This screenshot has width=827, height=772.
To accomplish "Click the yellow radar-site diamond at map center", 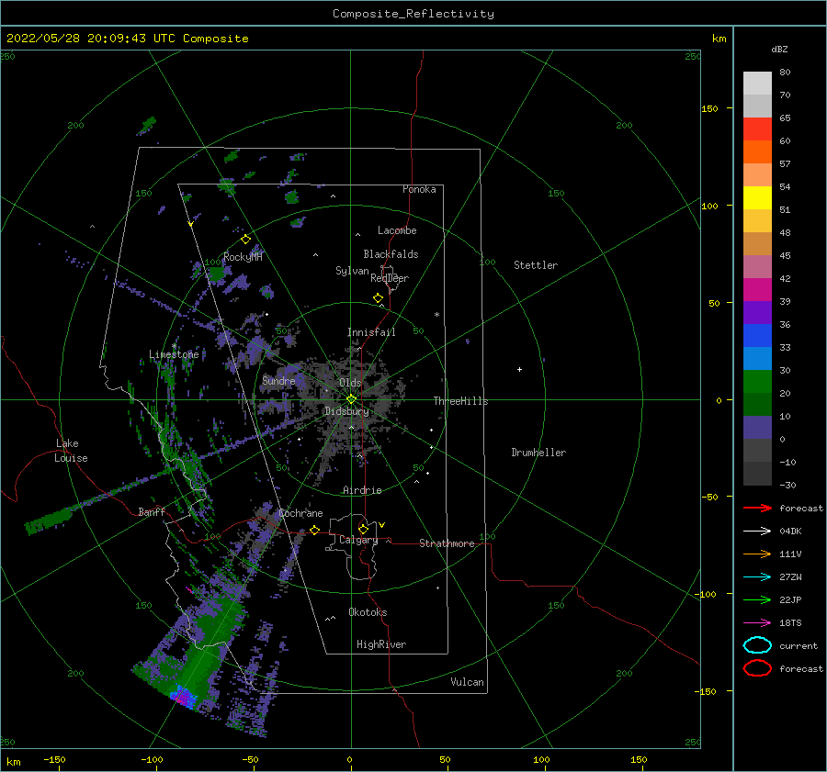I will point(351,399).
